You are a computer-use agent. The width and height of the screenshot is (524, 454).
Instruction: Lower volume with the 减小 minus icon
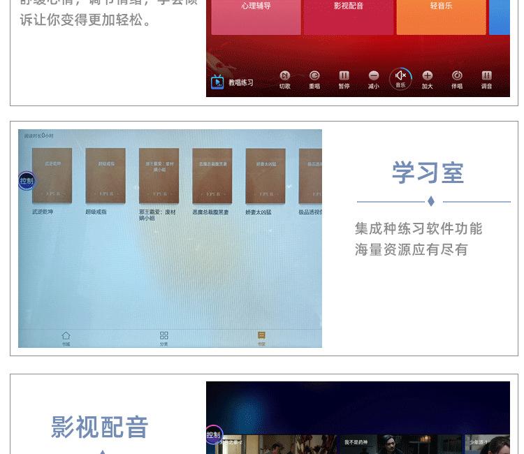[374, 75]
